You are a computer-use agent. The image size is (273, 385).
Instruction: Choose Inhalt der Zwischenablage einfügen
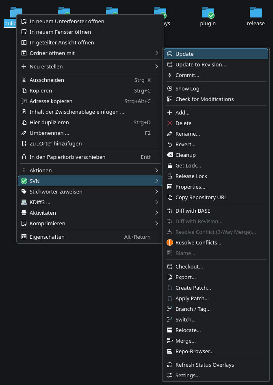click(90, 112)
